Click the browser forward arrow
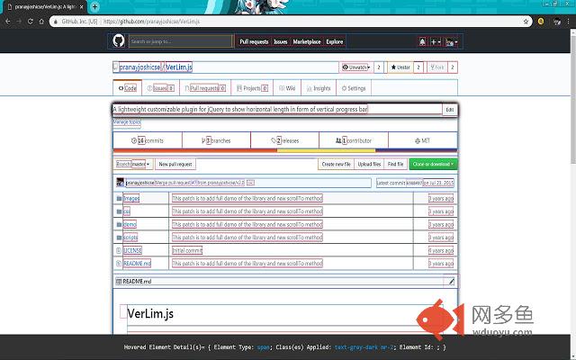 click(19, 22)
